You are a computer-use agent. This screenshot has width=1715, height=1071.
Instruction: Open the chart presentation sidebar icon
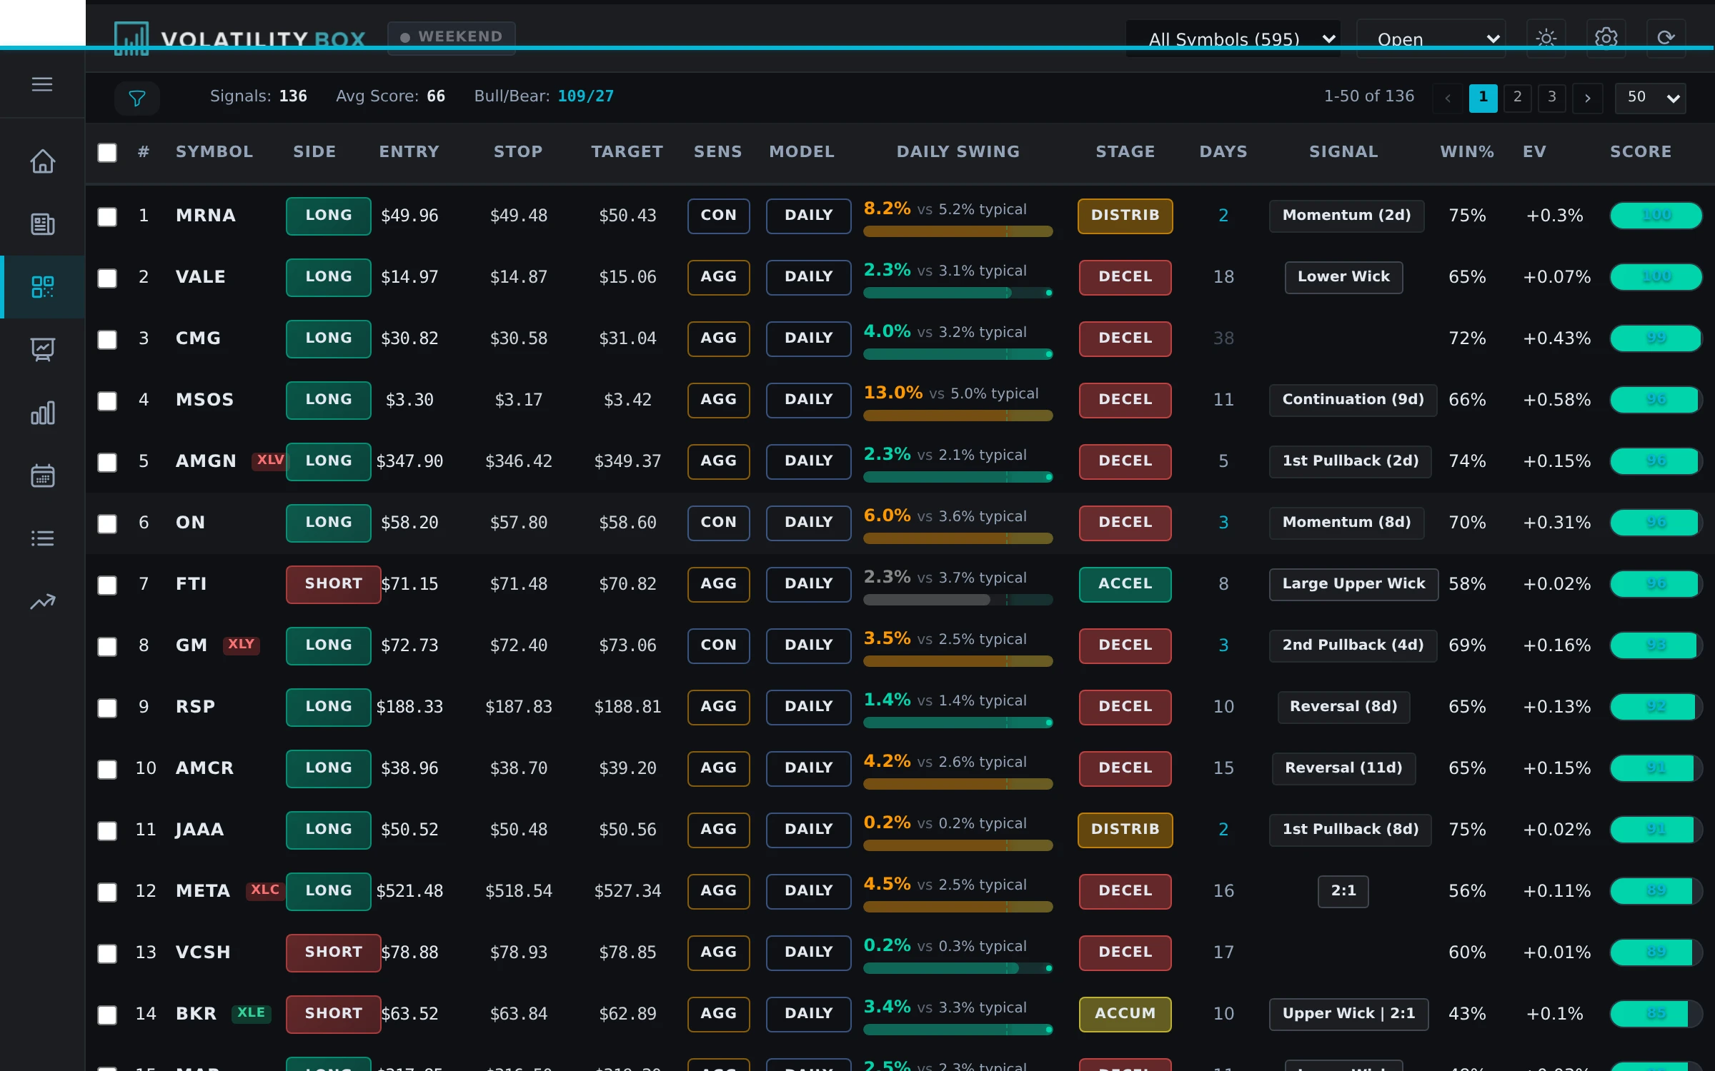42,350
